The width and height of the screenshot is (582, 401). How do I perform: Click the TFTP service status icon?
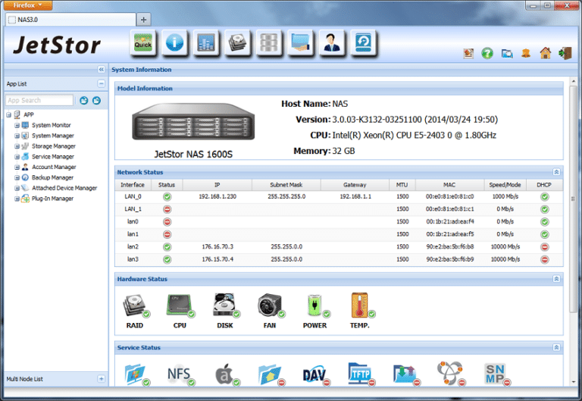tap(361, 374)
